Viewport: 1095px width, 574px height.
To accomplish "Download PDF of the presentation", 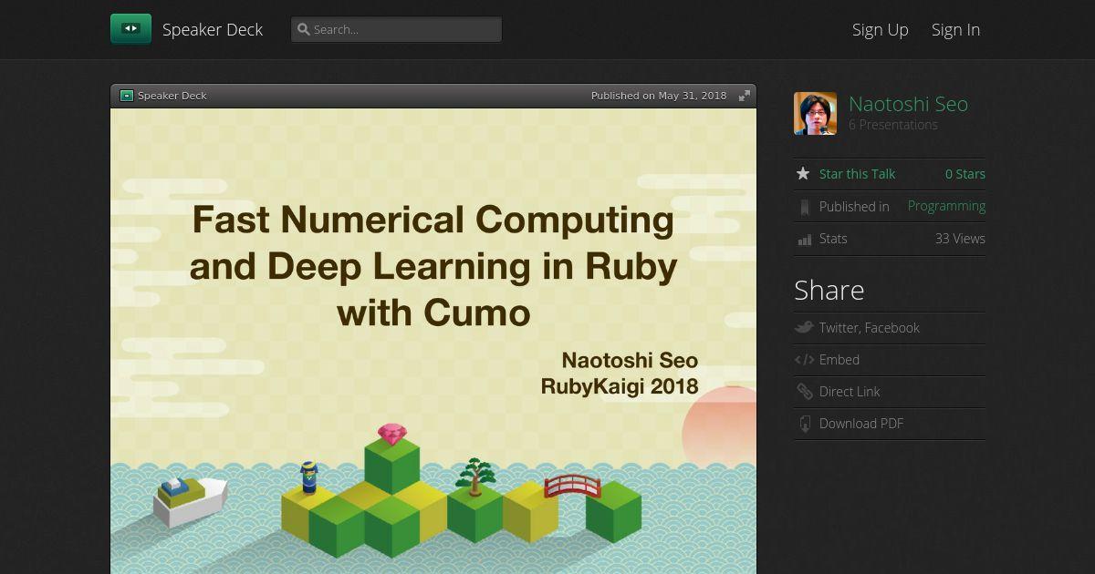I will [x=861, y=424].
